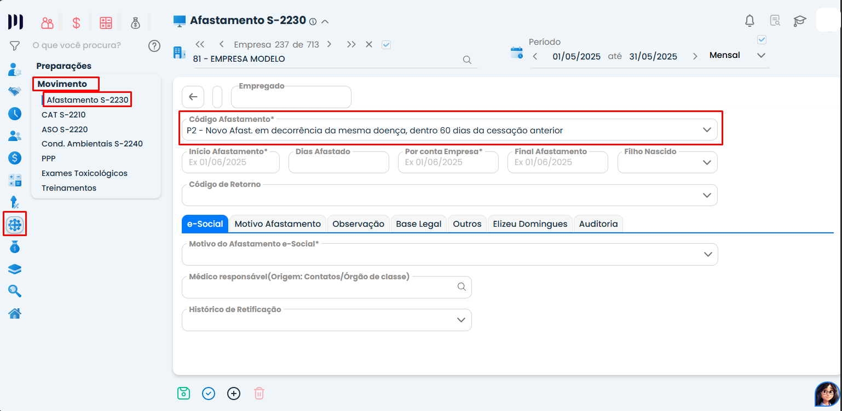
Task: Switch to the e-Social tab
Action: click(205, 224)
